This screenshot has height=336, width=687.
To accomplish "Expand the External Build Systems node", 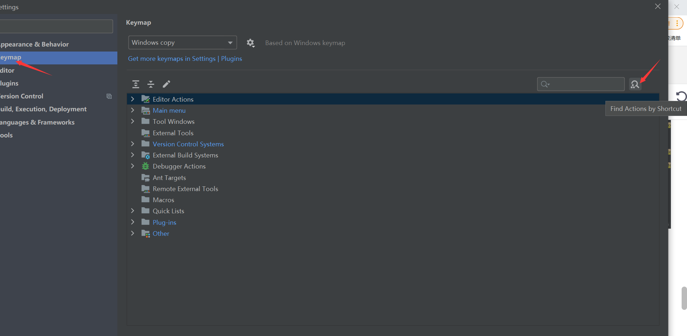I will (x=132, y=155).
